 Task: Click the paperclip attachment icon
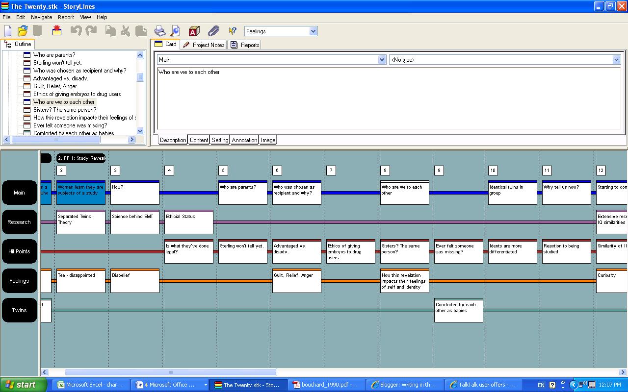point(213,31)
